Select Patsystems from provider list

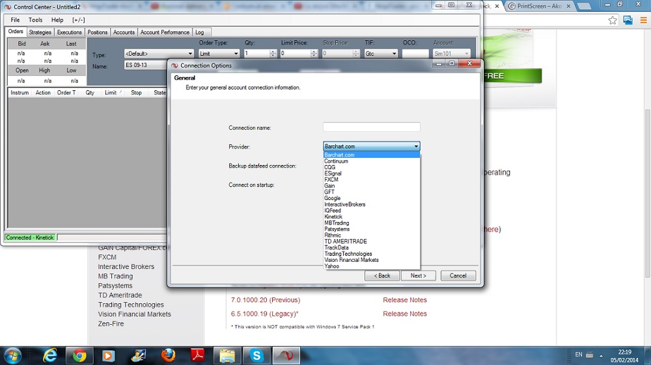point(372,229)
